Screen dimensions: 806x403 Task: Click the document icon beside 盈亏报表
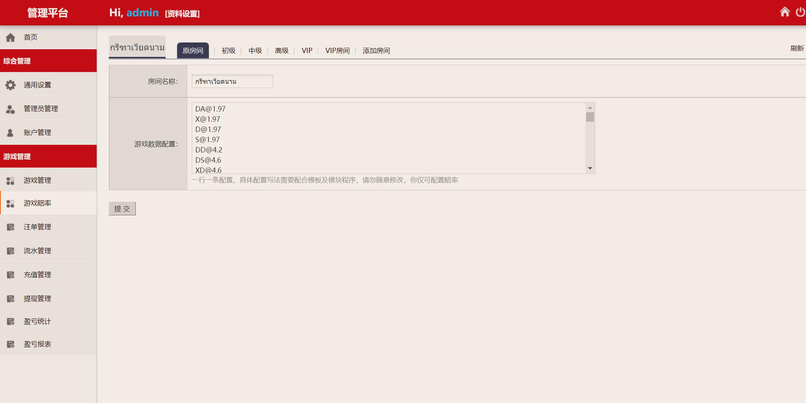pos(11,344)
